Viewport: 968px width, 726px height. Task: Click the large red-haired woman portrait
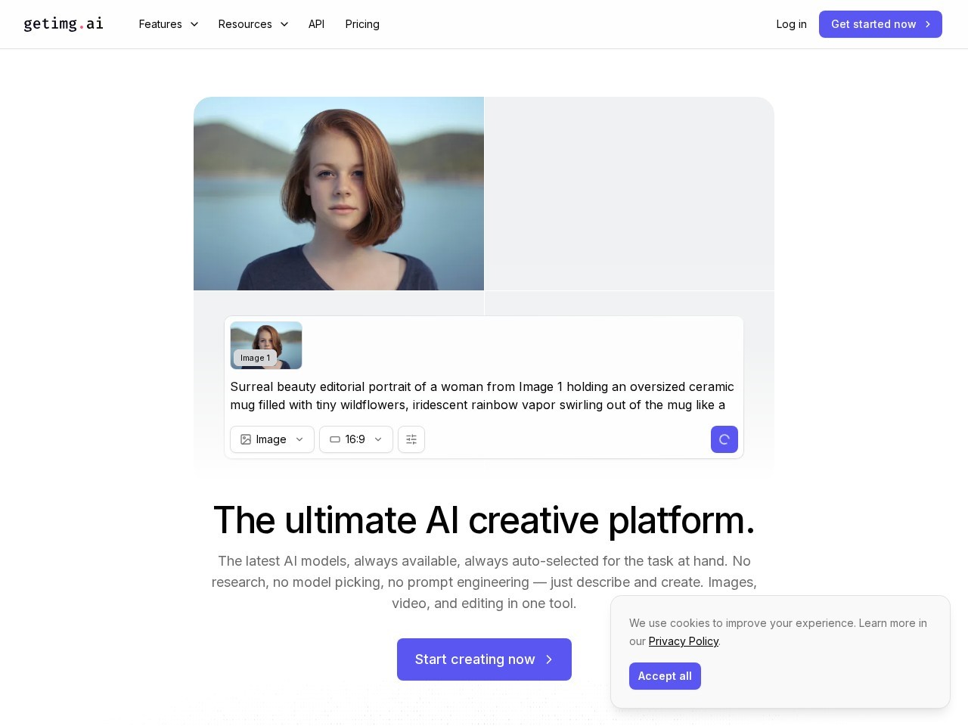pyautogui.click(x=339, y=194)
